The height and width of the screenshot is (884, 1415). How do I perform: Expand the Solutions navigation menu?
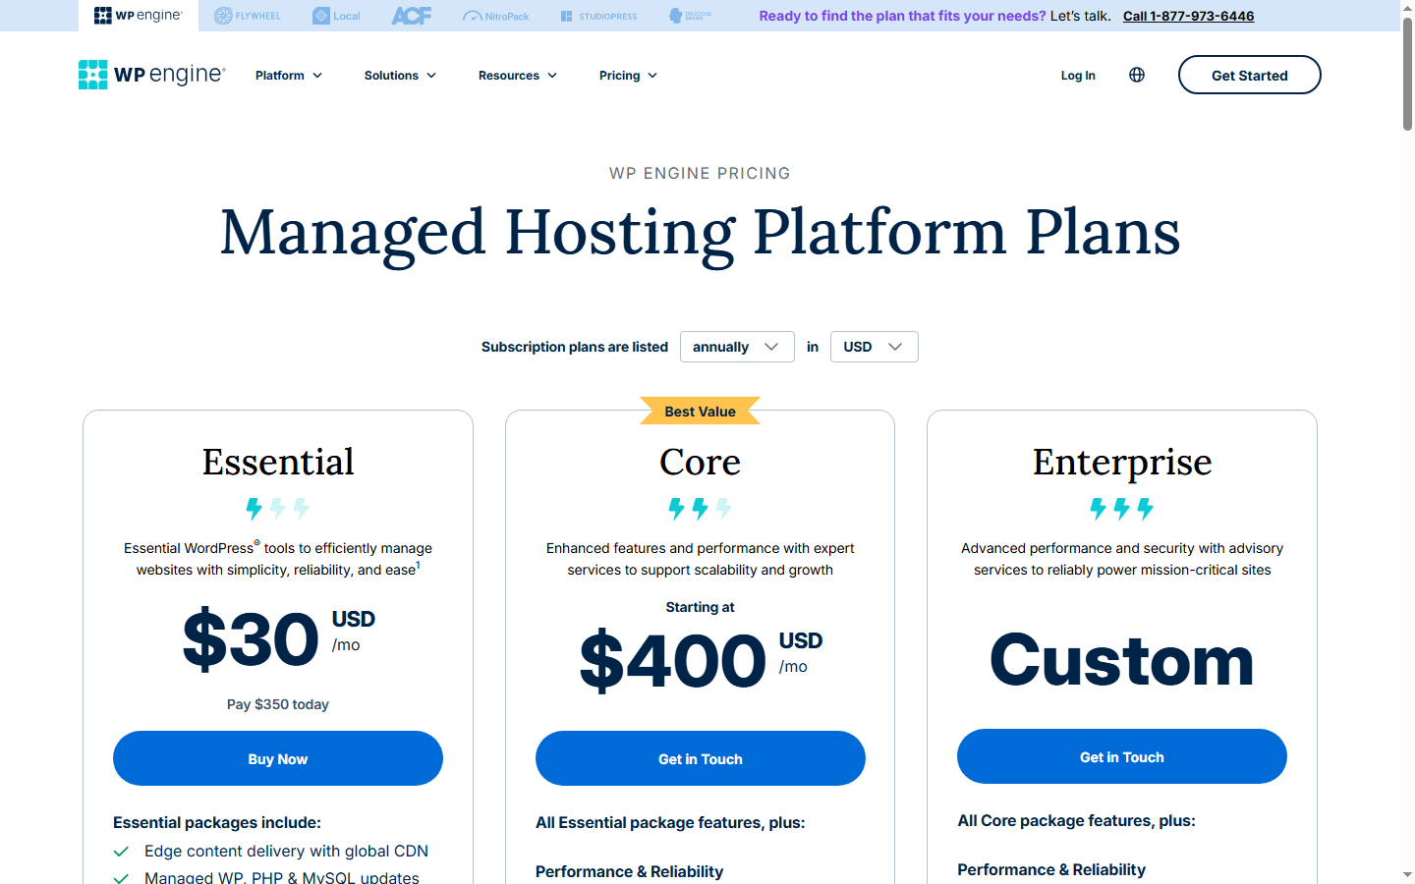400,75
